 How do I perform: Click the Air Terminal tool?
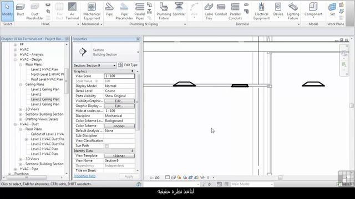[72, 11]
